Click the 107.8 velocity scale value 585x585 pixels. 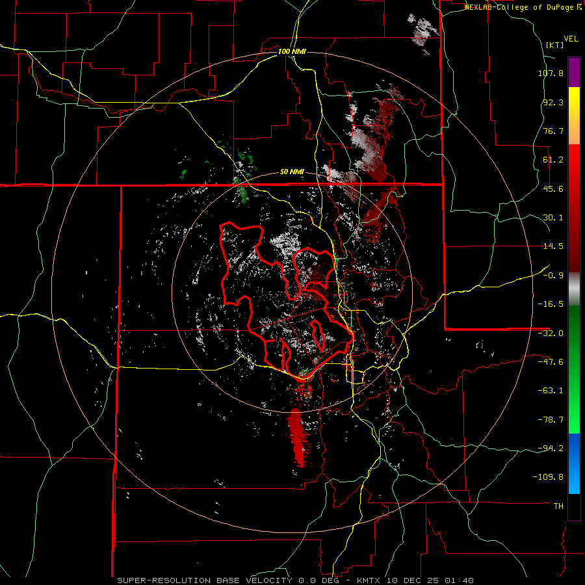coord(551,73)
